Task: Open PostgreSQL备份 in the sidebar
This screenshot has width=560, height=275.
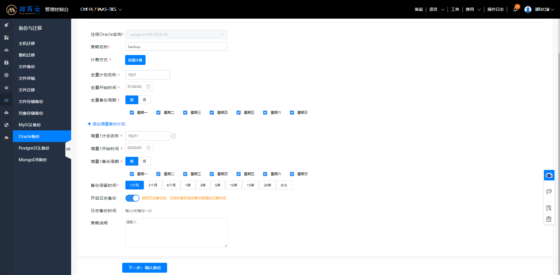Action: pos(39,148)
